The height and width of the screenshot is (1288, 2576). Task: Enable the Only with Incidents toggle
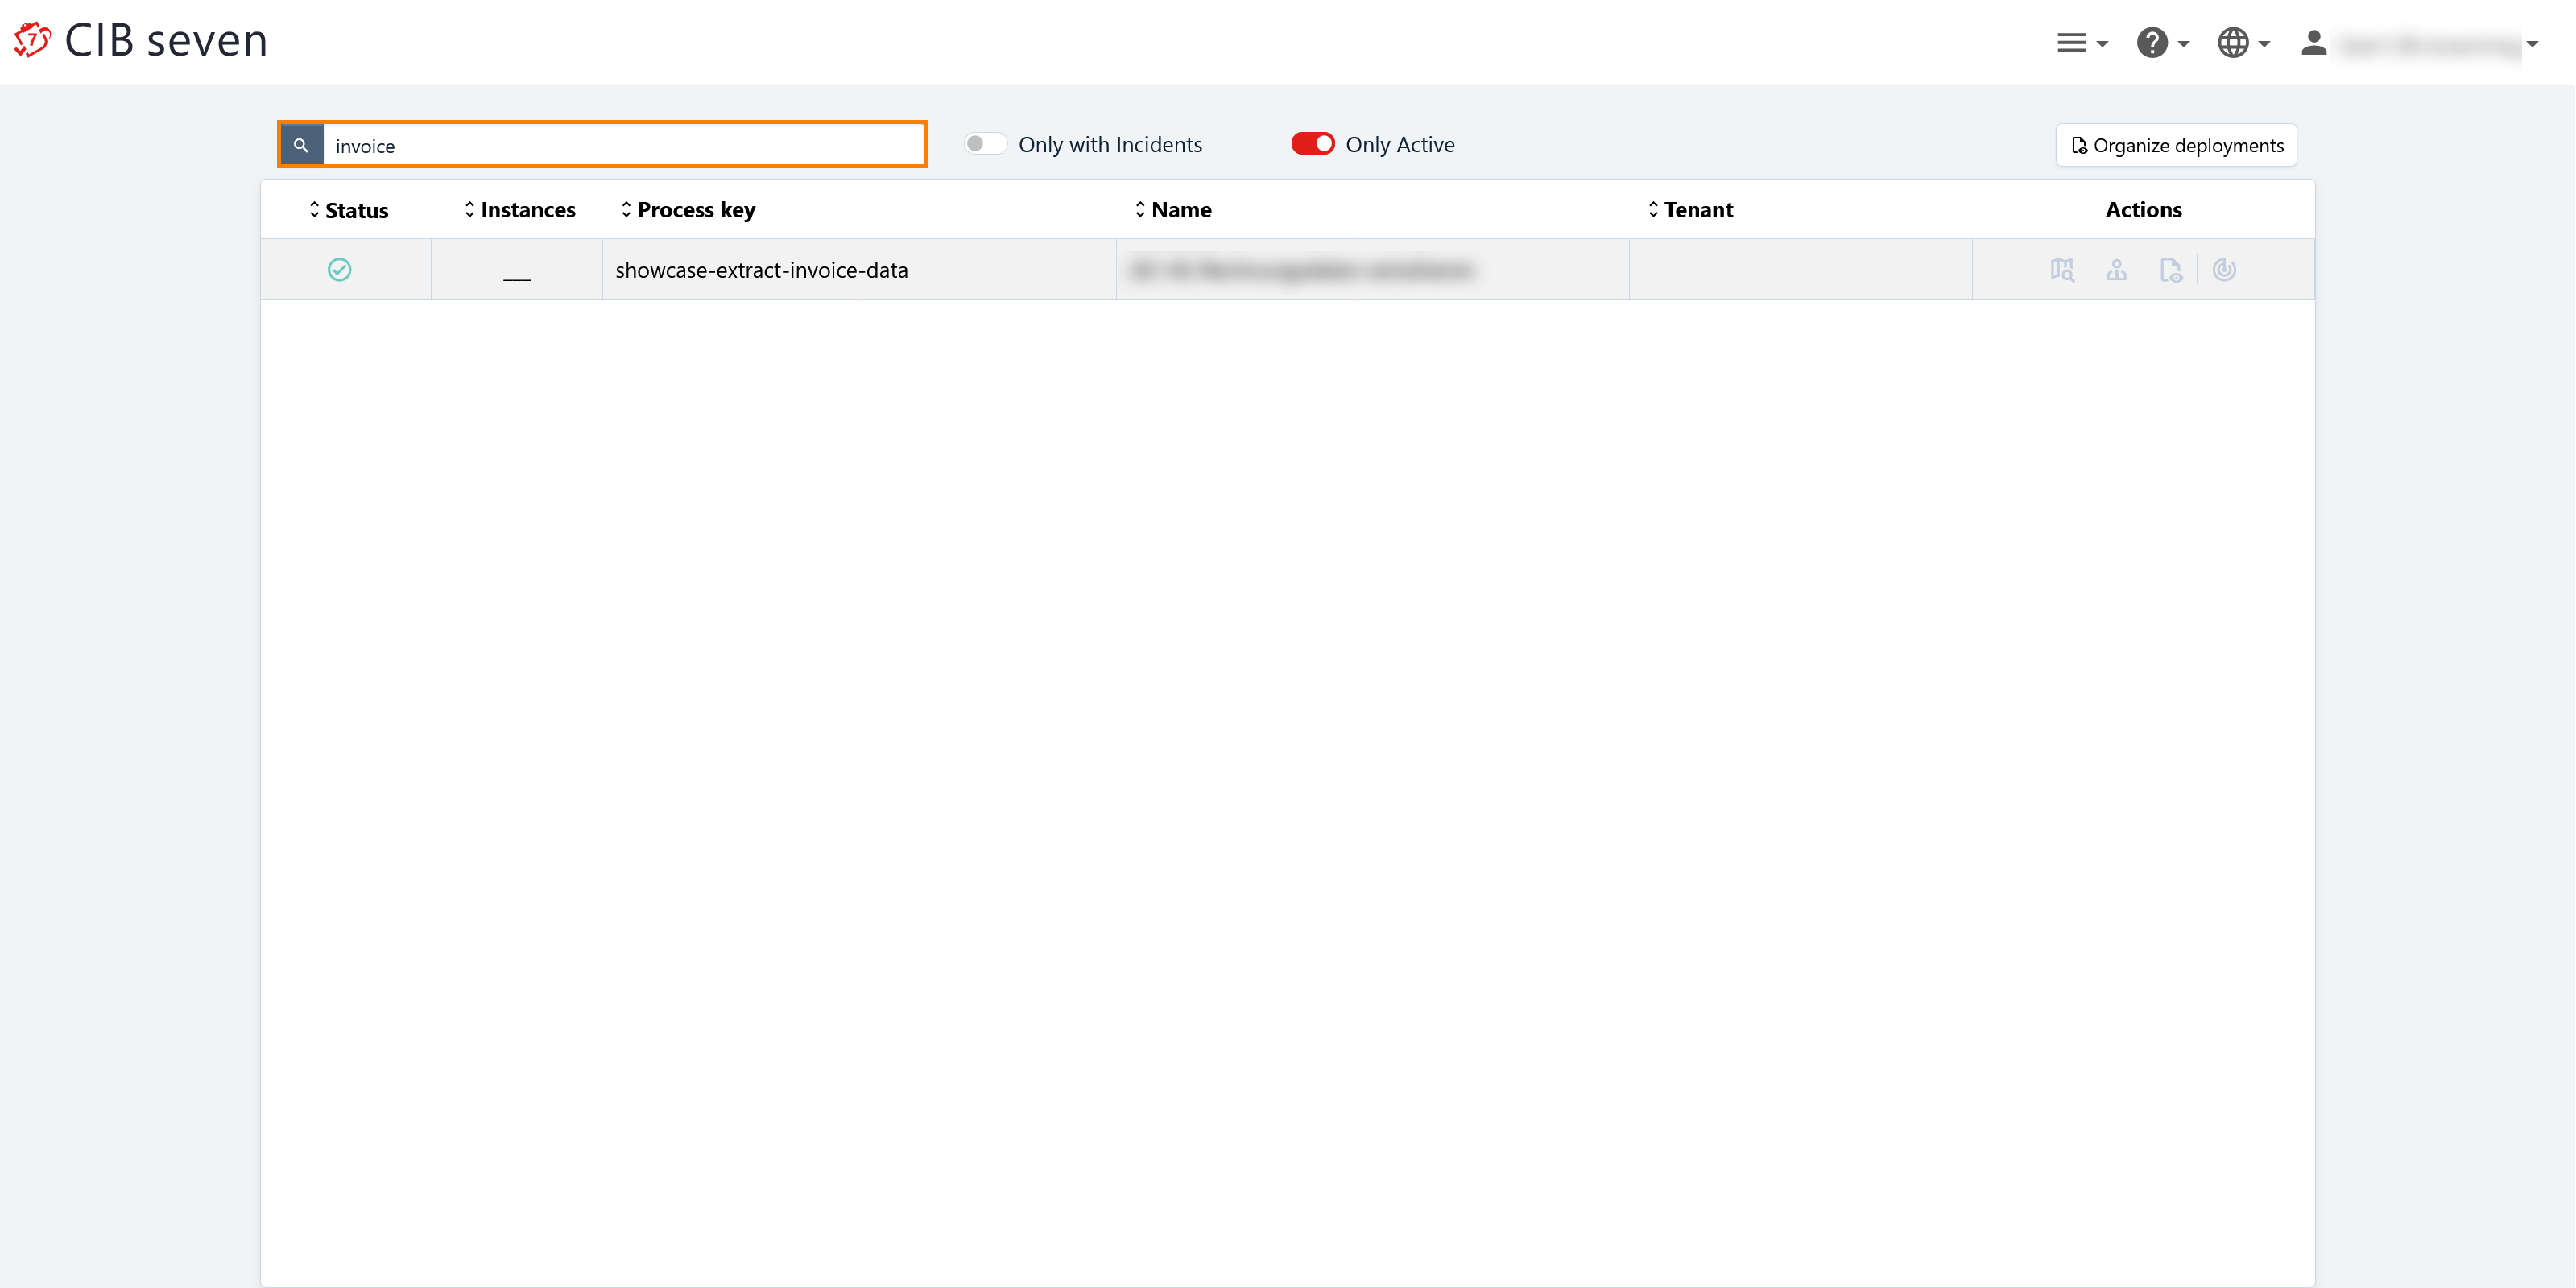point(985,144)
